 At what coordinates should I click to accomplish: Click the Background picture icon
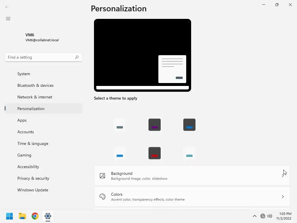[102, 176]
